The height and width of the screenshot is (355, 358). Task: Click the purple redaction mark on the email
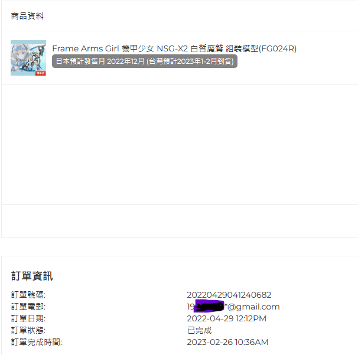(x=209, y=306)
